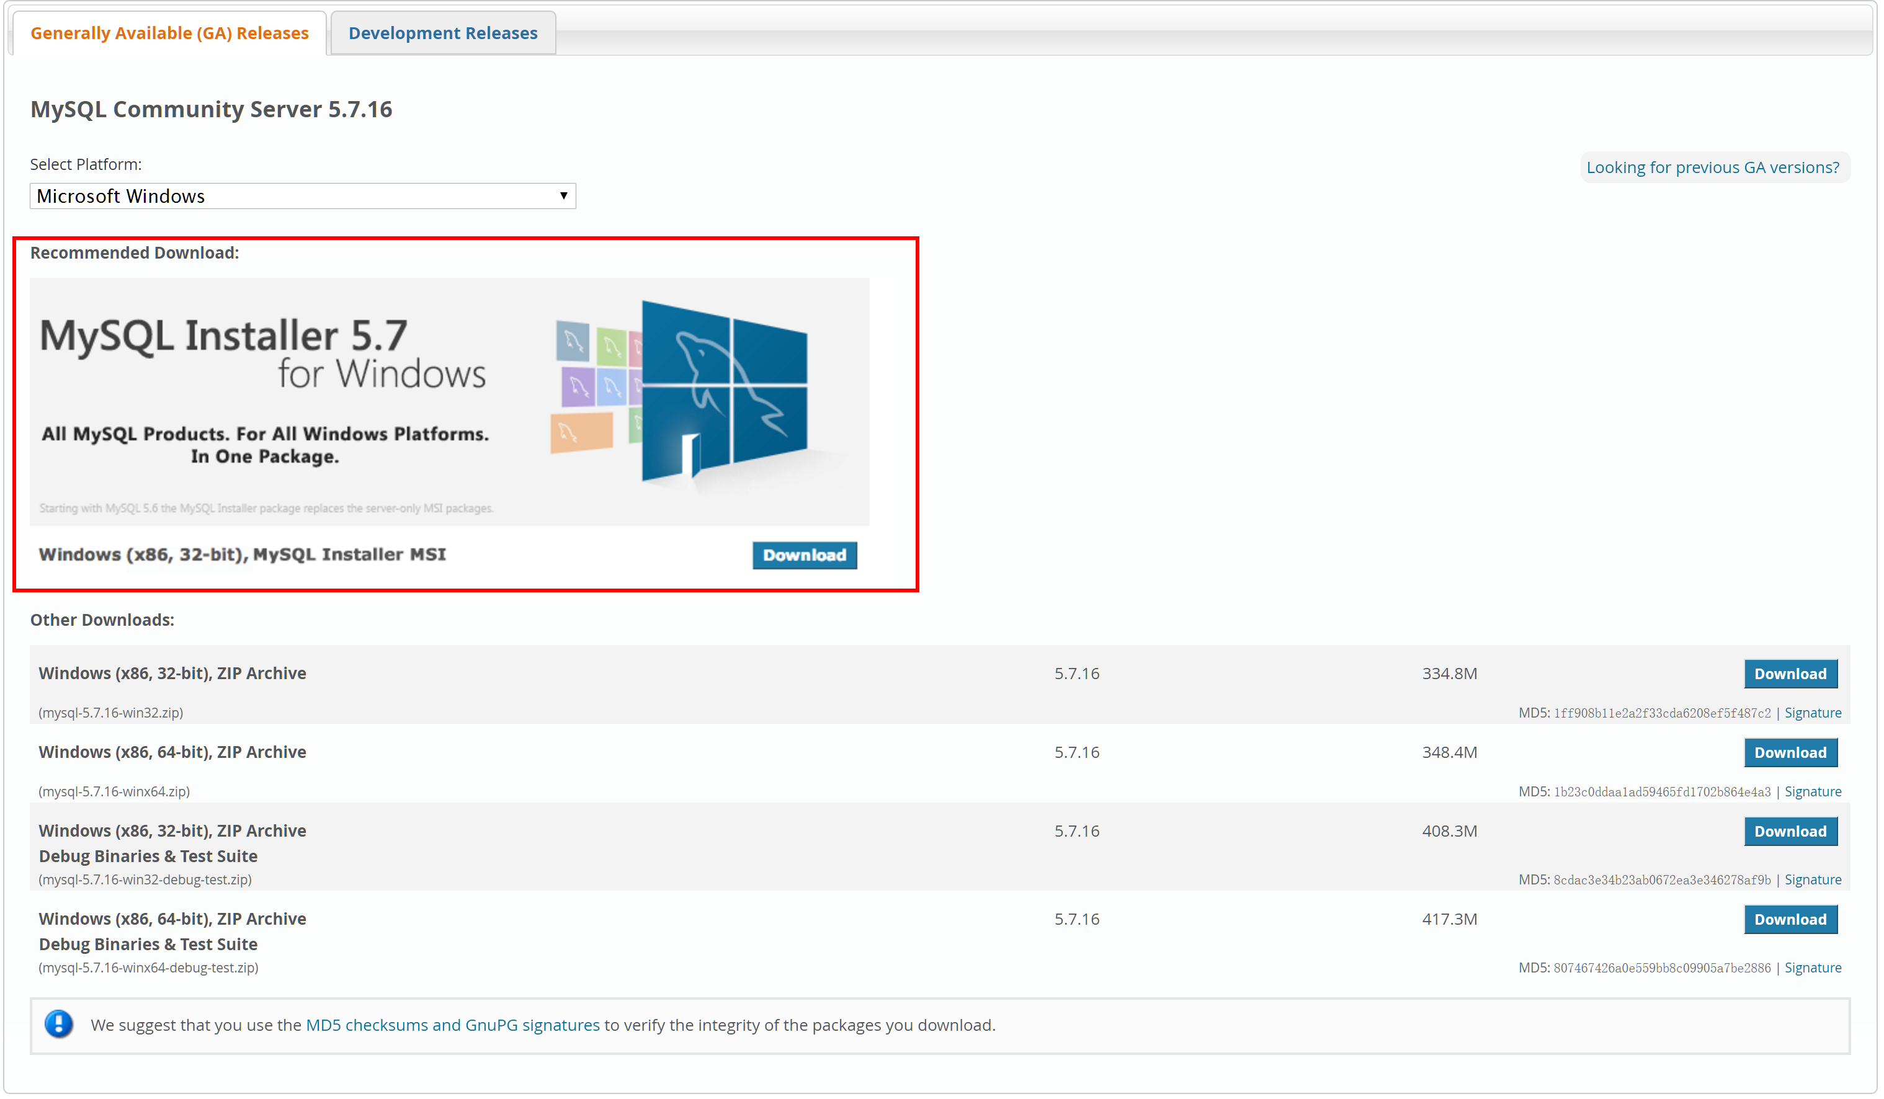Click the recommended Download button for MySQL Installer MSI
Image resolution: width=1884 pixels, height=1099 pixels.
pos(805,554)
